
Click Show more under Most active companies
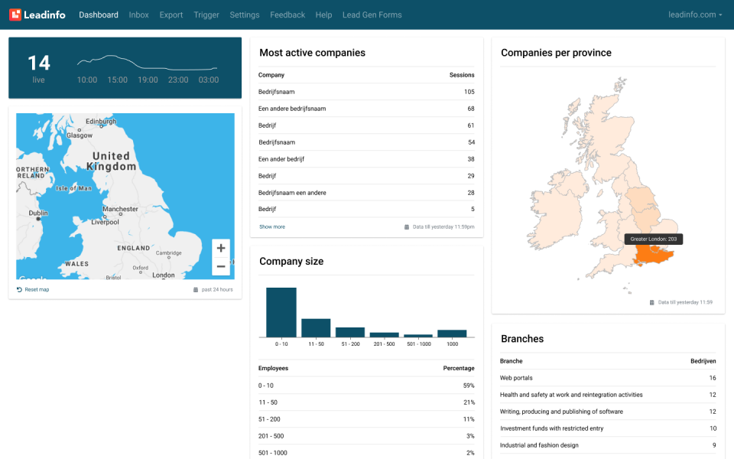271,227
